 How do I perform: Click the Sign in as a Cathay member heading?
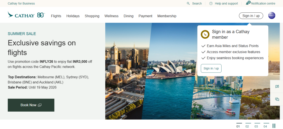[x=231, y=34]
